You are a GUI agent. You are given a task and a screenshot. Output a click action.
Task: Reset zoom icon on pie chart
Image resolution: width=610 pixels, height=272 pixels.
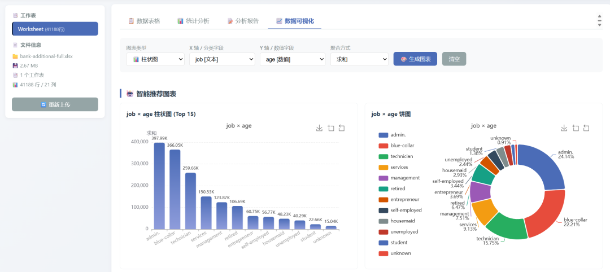pos(586,128)
